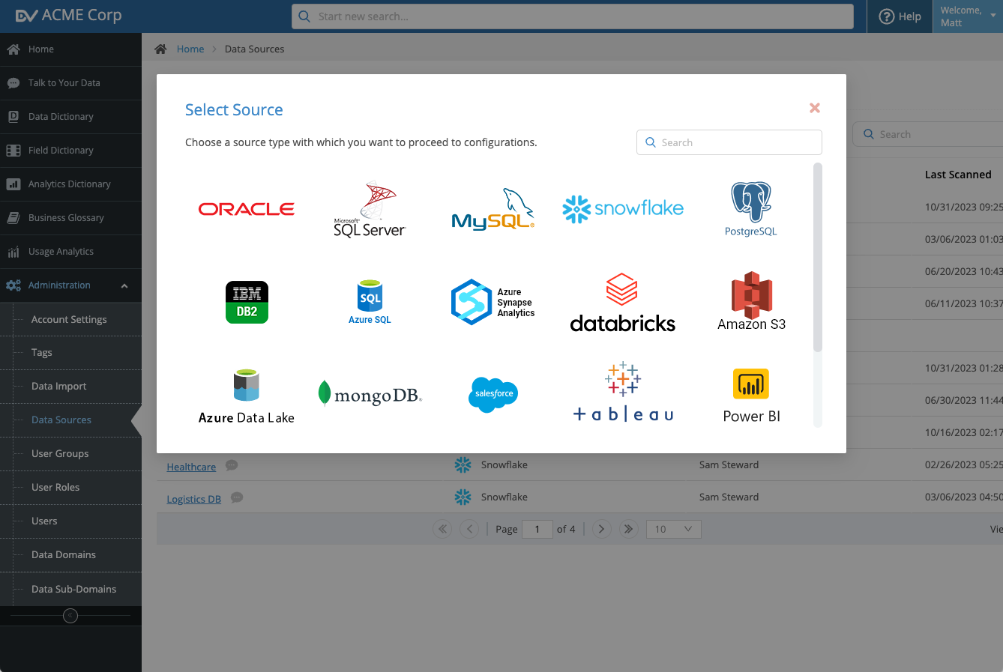Choose the Amazon S3 source

tap(751, 301)
